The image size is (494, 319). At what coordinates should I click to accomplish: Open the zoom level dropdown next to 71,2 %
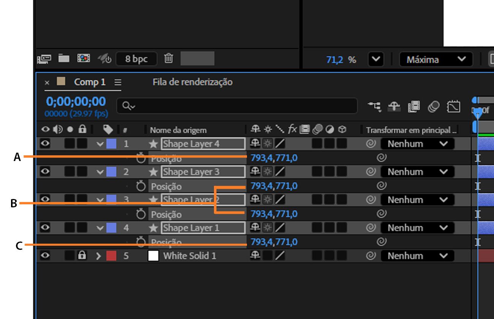point(376,60)
